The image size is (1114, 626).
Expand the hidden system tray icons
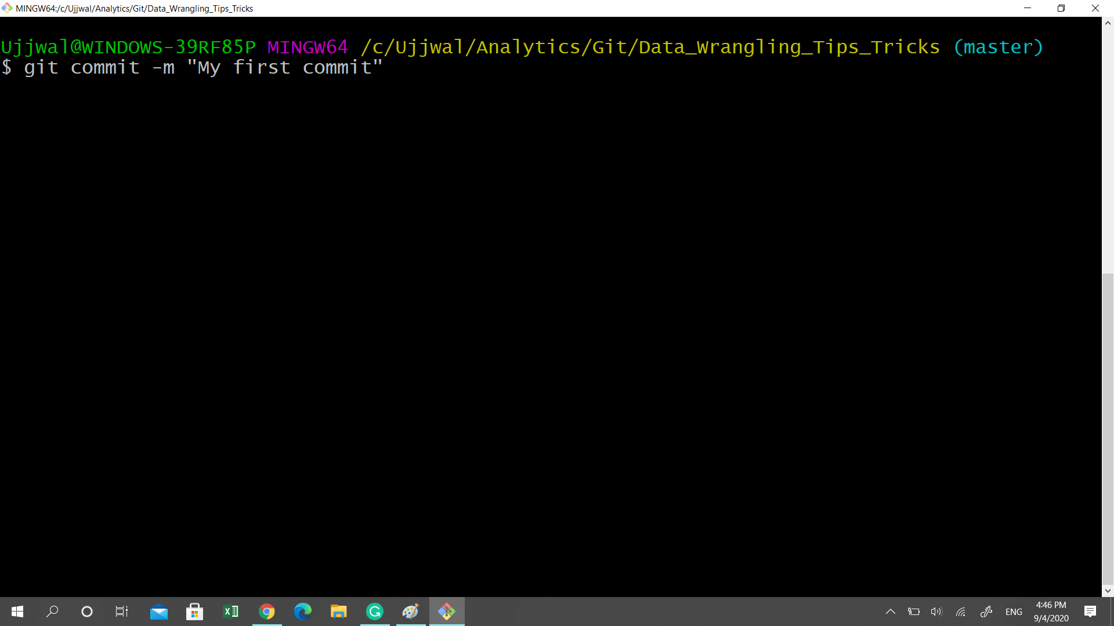(891, 612)
